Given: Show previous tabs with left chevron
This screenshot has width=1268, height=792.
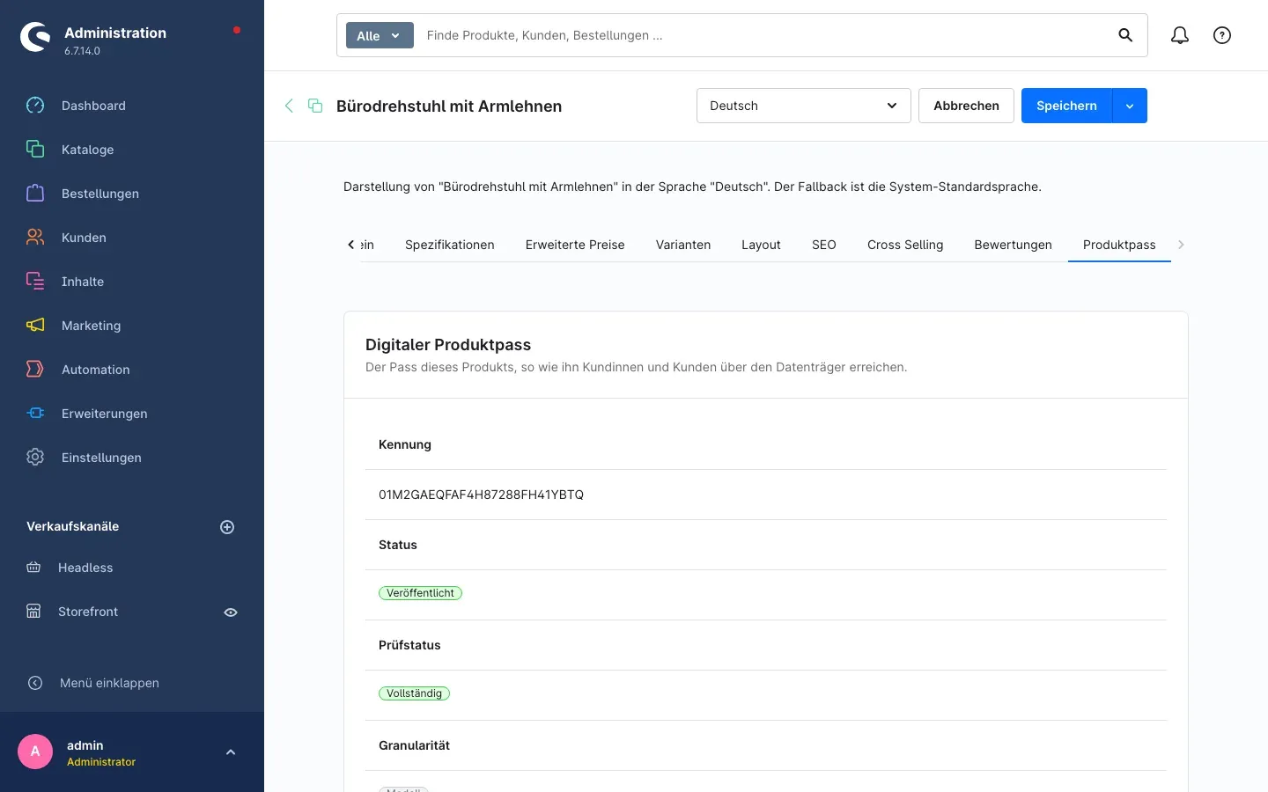Looking at the screenshot, I should pyautogui.click(x=351, y=245).
